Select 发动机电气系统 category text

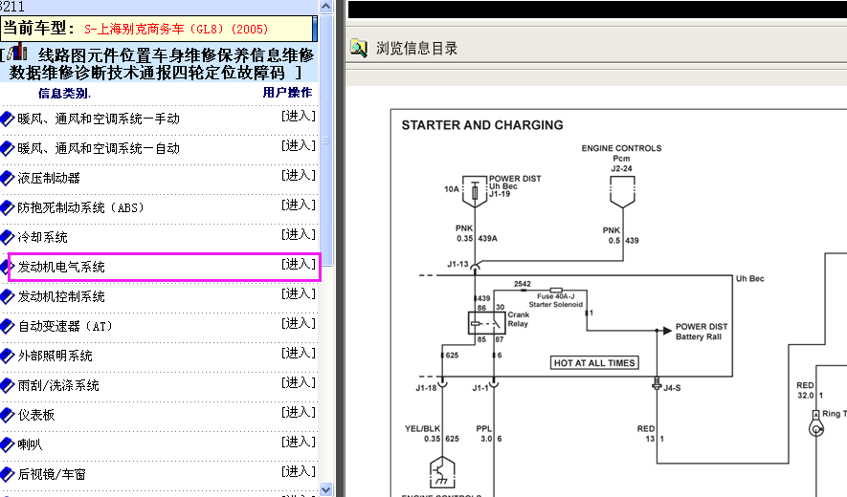tap(61, 267)
